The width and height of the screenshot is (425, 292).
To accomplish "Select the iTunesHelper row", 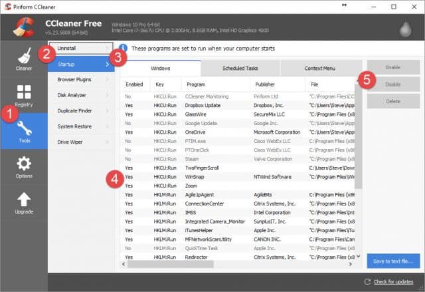I will tap(238, 231).
